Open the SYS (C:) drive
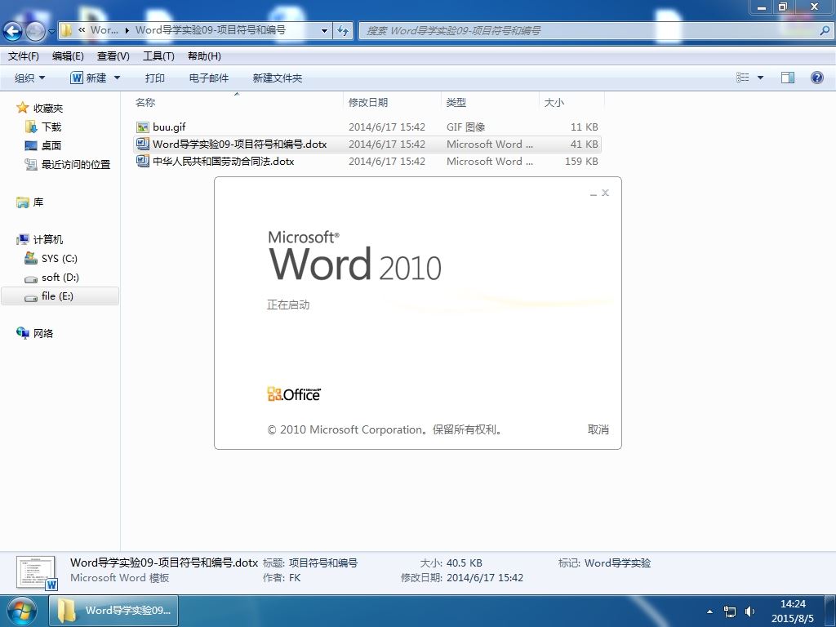 point(59,259)
